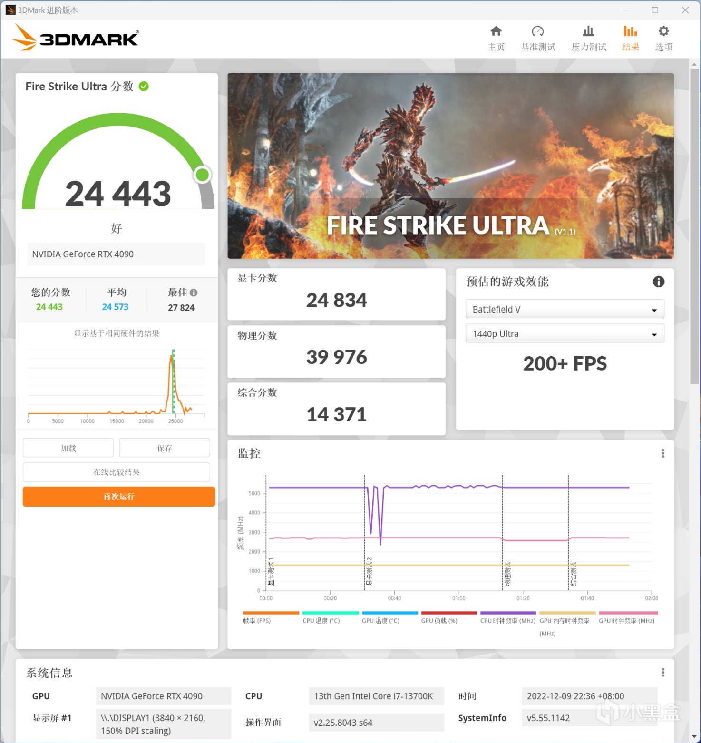Screen dimensions: 701x743
Task: Click the 操作界面 version v2.25.8043 s64
Action: 376,723
